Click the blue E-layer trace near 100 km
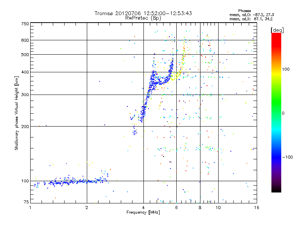302x226 pixels. (71, 182)
